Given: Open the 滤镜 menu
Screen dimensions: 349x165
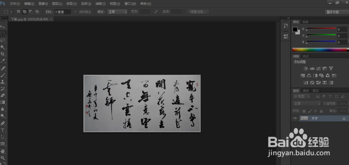Looking at the screenshot, I should (101, 4).
